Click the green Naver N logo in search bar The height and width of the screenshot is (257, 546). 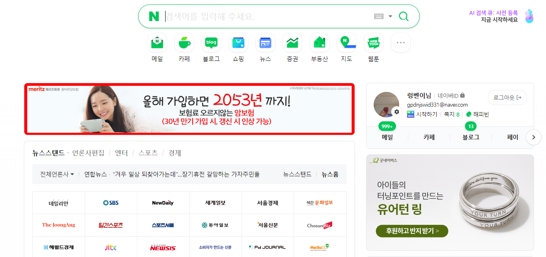[x=154, y=16]
